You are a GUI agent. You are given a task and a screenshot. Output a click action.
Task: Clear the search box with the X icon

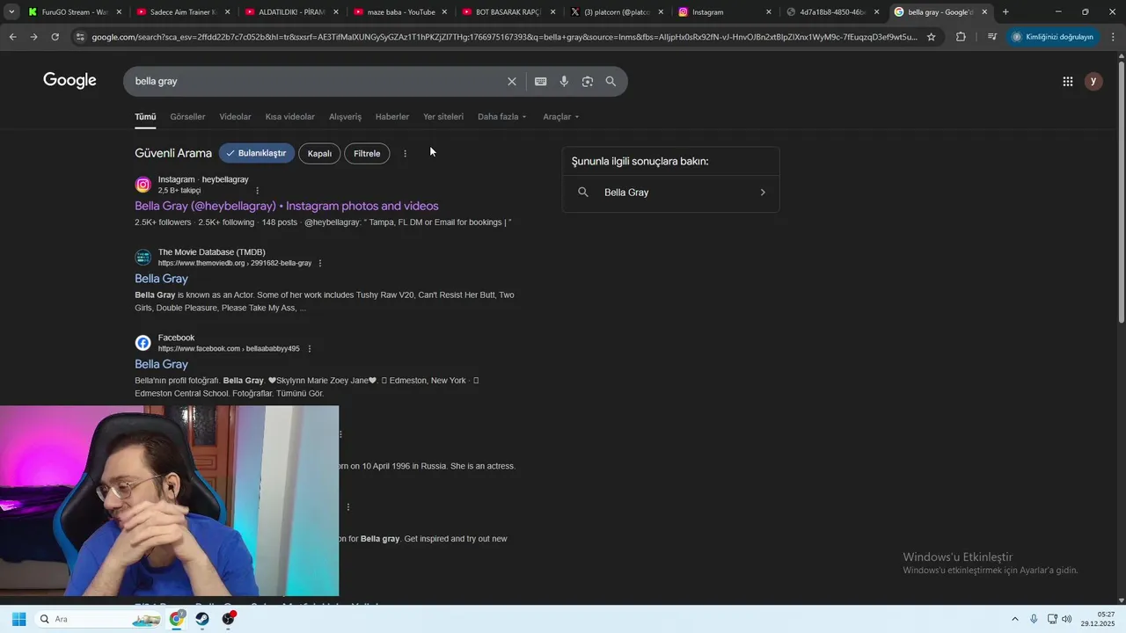click(x=512, y=81)
